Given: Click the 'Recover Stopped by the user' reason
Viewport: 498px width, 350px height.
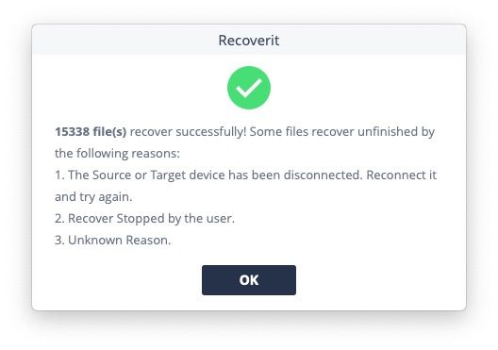Looking at the screenshot, I should click(x=144, y=219).
